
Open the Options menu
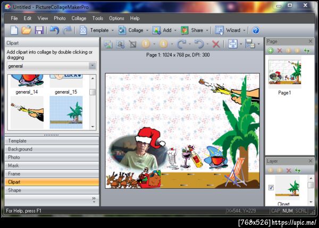[116, 18]
